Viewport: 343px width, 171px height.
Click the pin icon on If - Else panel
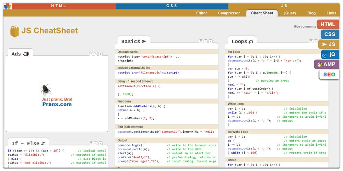pyautogui.click(x=96, y=143)
